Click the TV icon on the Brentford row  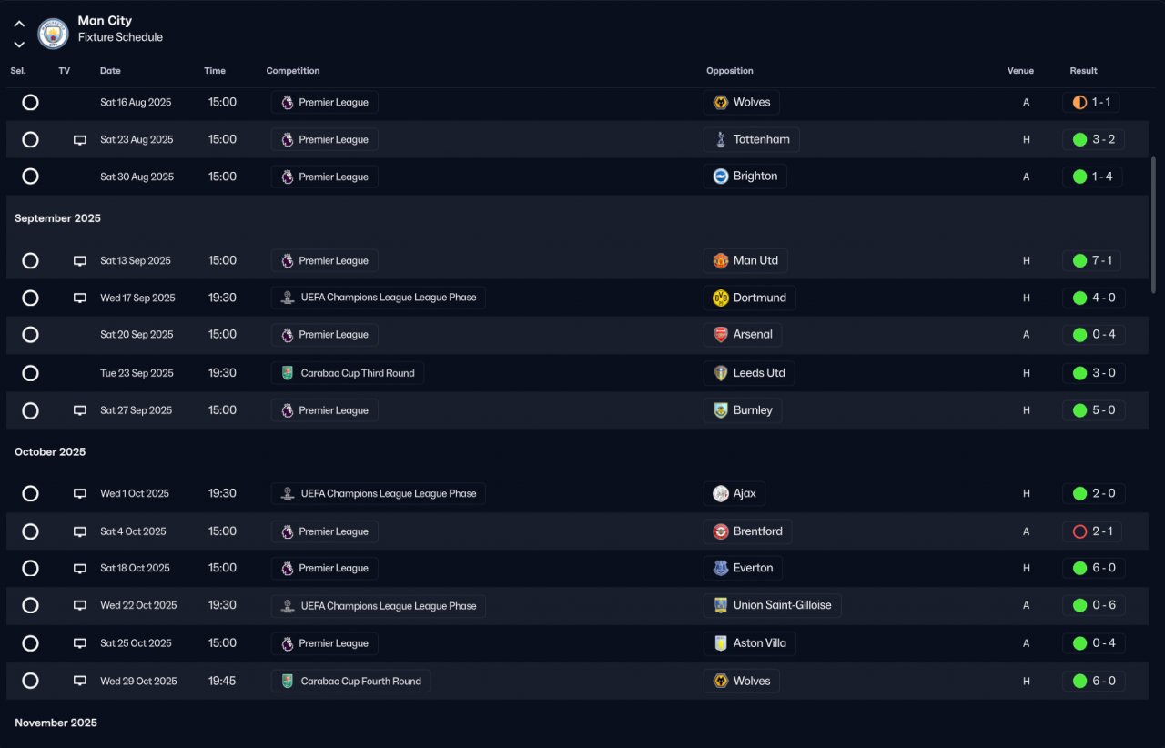(80, 531)
